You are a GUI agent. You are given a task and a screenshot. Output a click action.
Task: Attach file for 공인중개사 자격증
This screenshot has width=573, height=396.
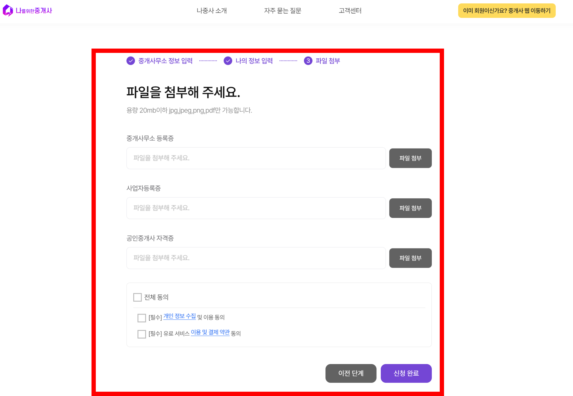click(x=410, y=258)
